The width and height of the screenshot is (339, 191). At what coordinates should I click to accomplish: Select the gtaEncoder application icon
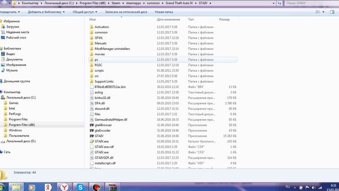[x=92, y=131]
